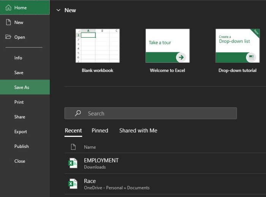Click the New document page icon
Viewport: 266px width, 197px height.
[8, 22]
